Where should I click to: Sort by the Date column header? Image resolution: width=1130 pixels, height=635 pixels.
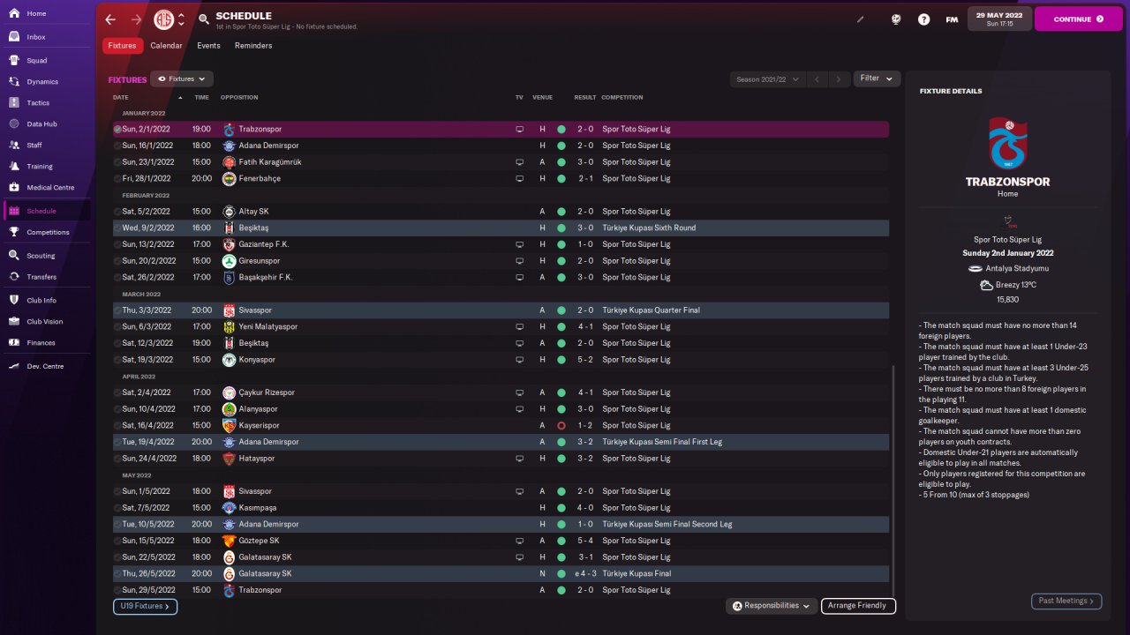(120, 97)
